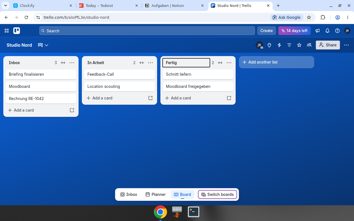This screenshot has width=354, height=221.
Task: Open the help question mark icon
Action: coord(337,31)
